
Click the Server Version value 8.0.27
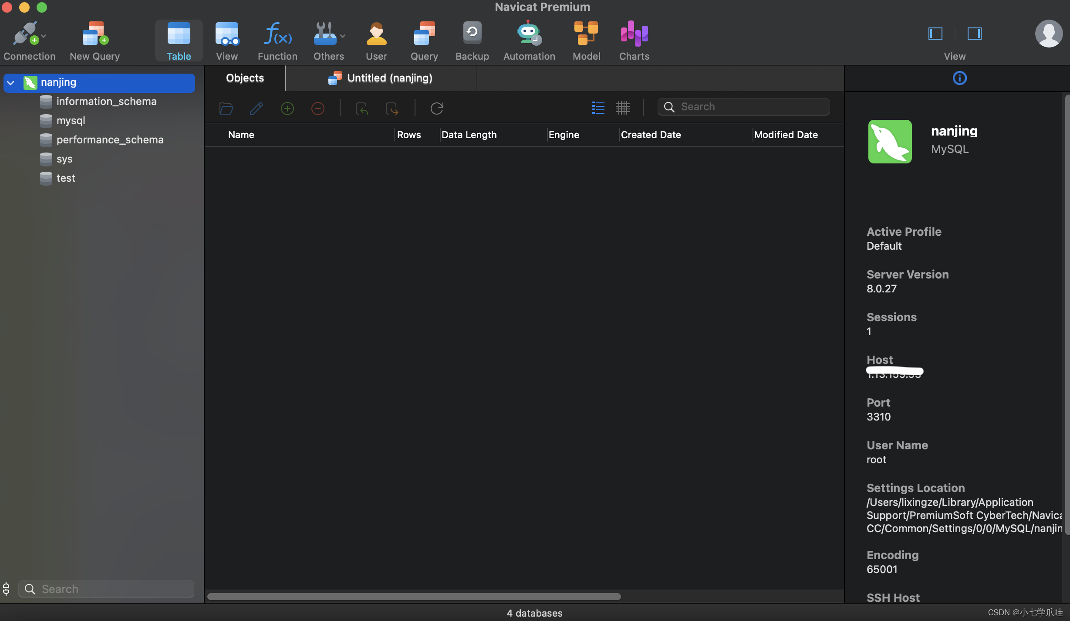coord(881,288)
